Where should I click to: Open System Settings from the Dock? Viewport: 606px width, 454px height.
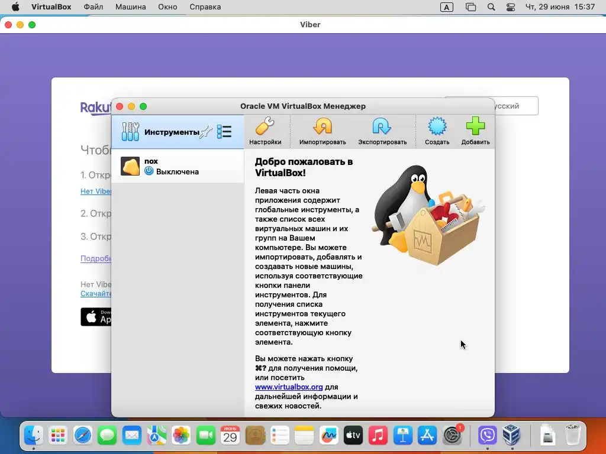pos(452,436)
